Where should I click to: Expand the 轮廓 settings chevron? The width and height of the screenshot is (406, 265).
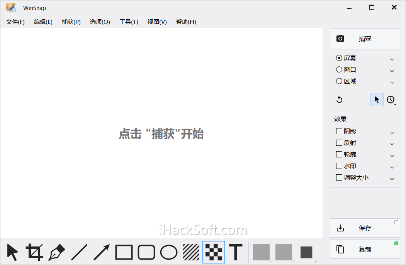392,156
